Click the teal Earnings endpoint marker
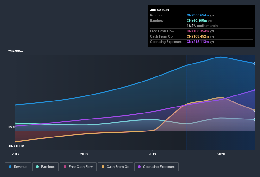The image size is (260, 177). coord(254,119)
